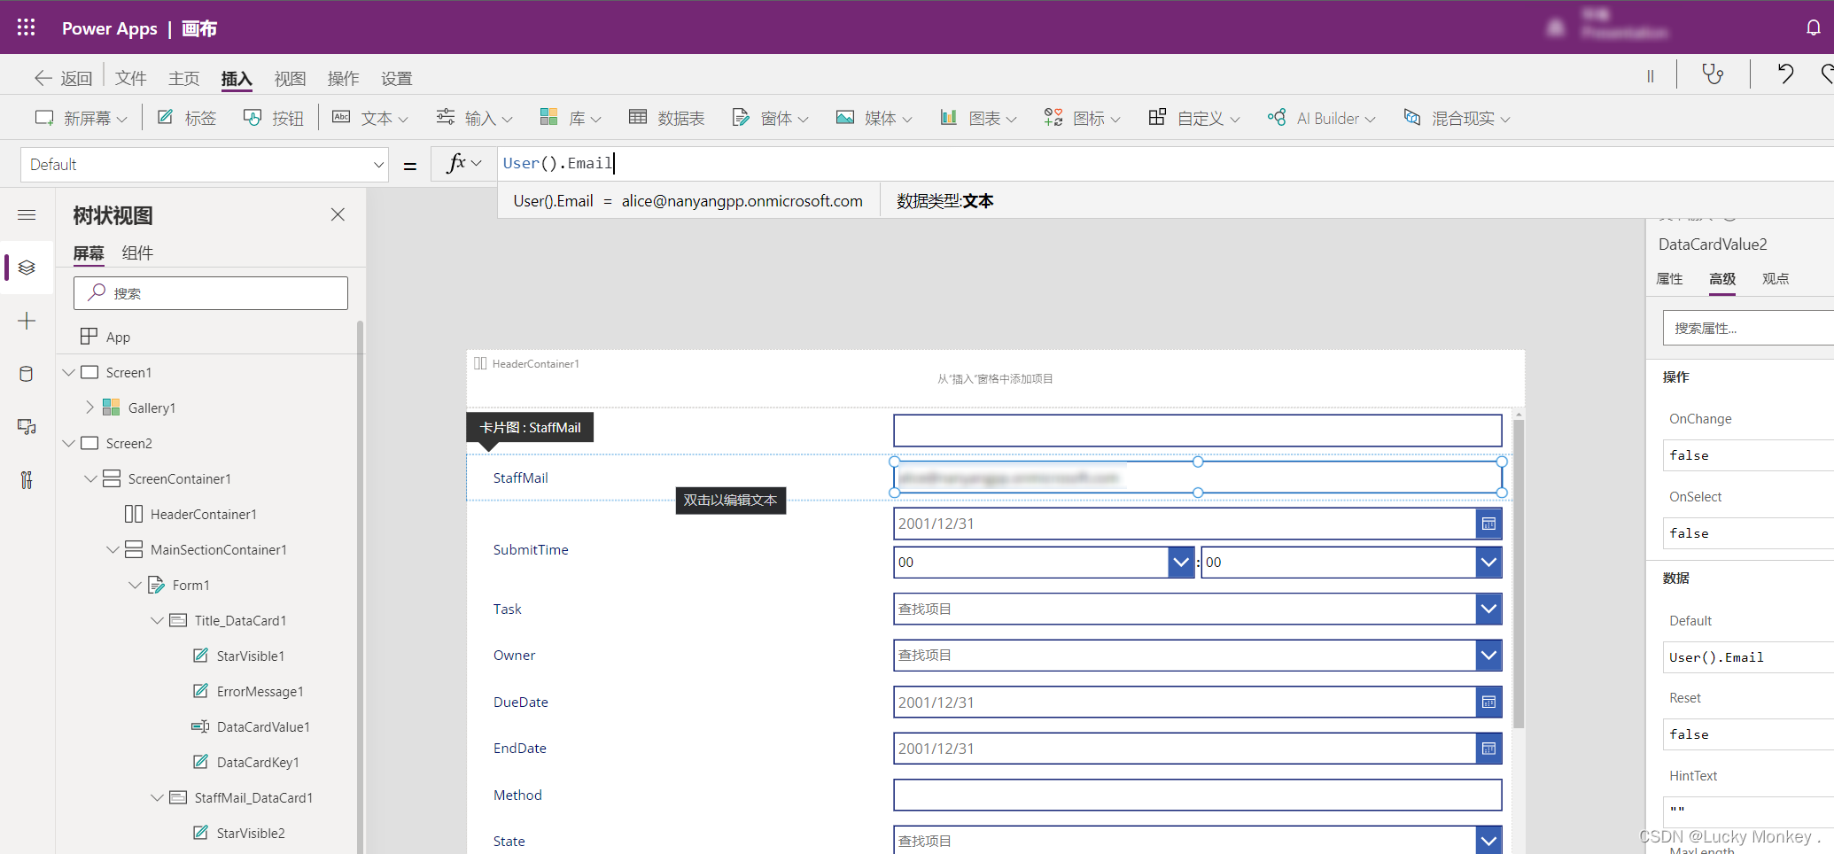This screenshot has width=1834, height=854.
Task: Select the tree view layers icon
Action: pos(27,268)
